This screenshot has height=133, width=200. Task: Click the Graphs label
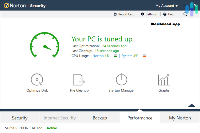pyautogui.click(x=164, y=90)
